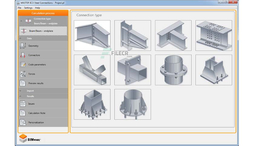Screen dimensions: 253x146
Task: Collapse the Results section chevron
Action: point(20,96)
